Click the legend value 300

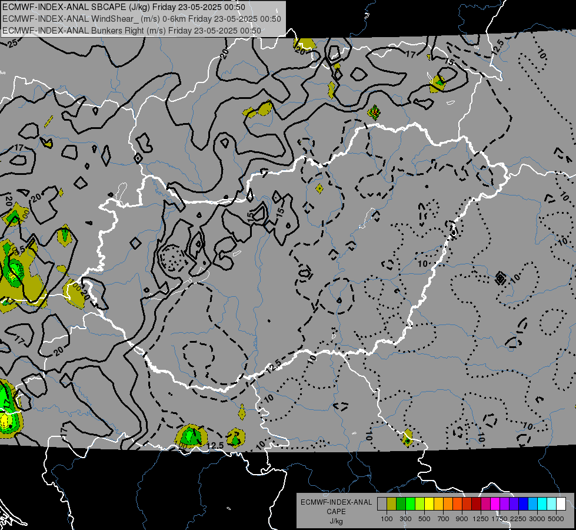(x=405, y=519)
